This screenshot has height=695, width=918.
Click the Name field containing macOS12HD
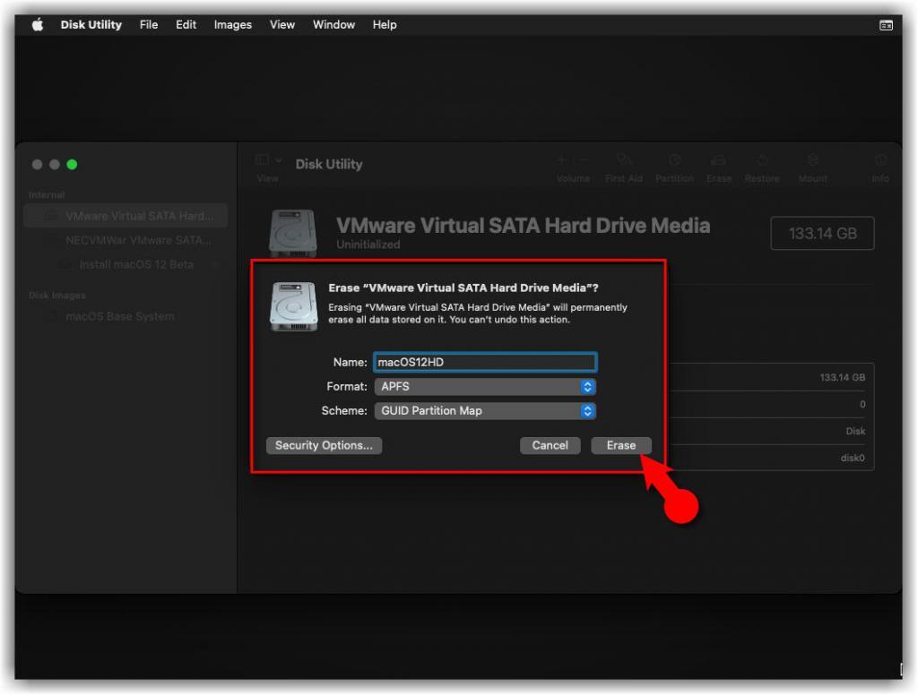485,362
